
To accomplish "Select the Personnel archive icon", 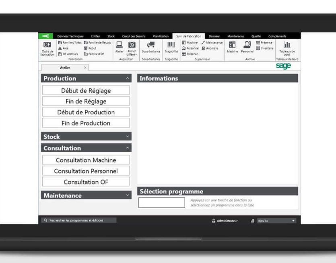I will (246, 46).
